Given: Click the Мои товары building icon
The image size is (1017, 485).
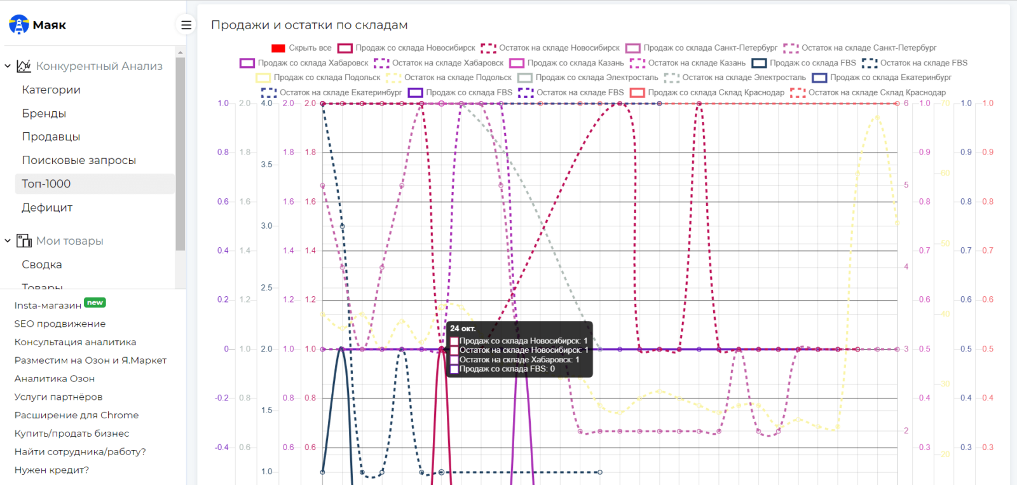Looking at the screenshot, I should pos(24,241).
